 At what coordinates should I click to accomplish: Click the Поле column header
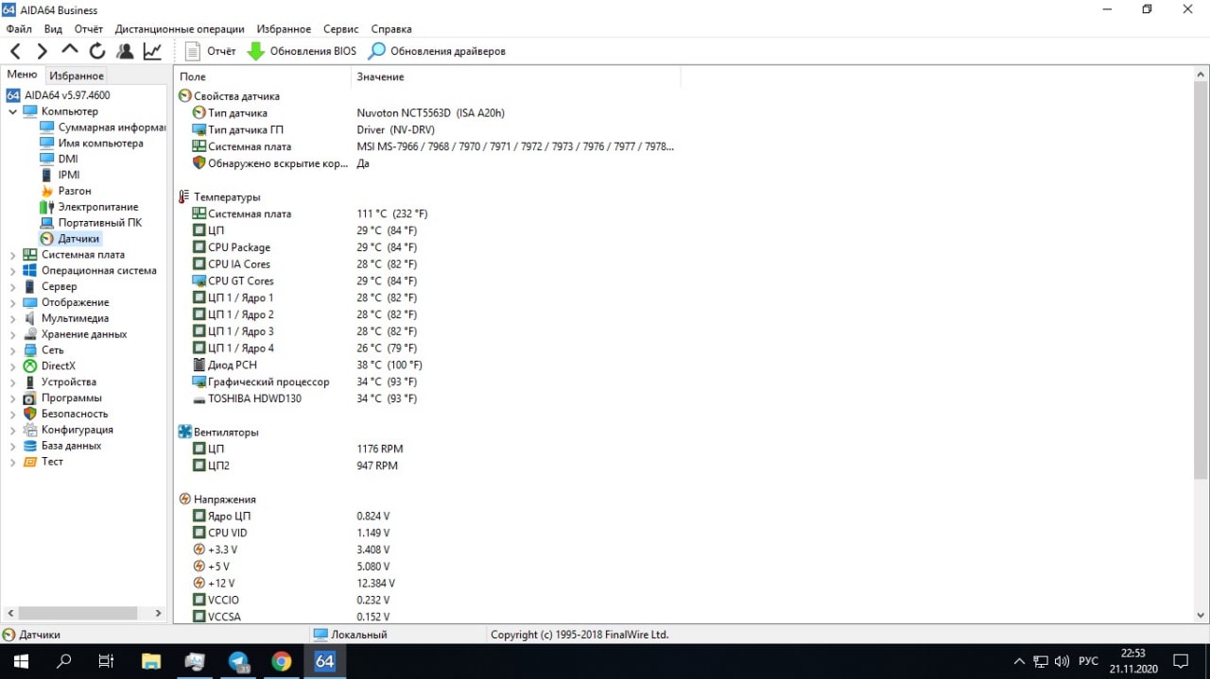(x=263, y=76)
